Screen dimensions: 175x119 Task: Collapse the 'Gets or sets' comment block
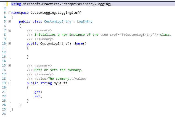[x=10, y=66]
